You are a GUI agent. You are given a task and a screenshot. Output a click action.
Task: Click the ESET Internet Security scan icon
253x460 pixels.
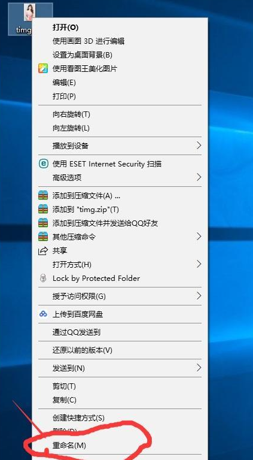(x=43, y=164)
